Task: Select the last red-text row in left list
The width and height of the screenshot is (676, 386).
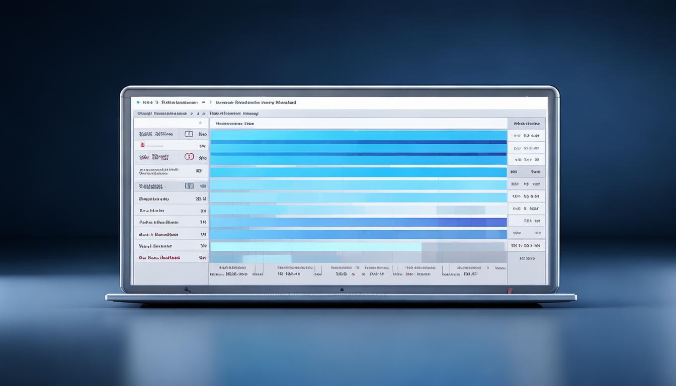Action: click(x=159, y=257)
